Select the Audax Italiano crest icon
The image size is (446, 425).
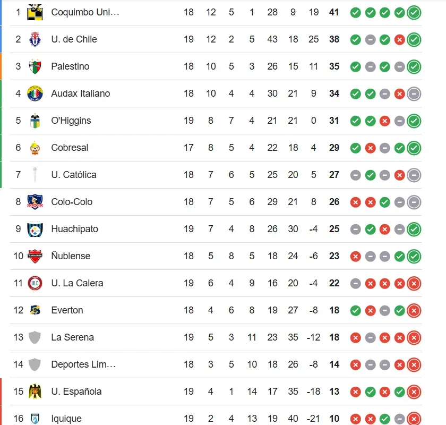pos(35,93)
